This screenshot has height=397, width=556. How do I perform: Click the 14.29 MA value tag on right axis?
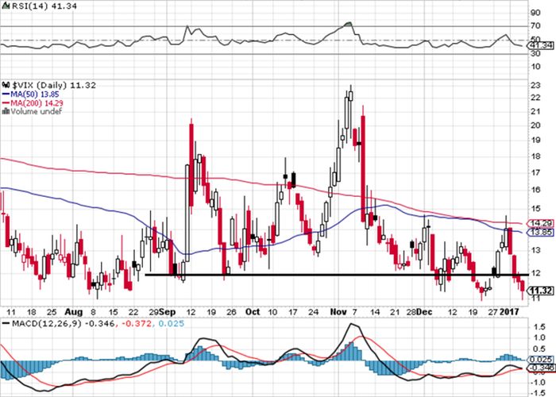tap(539, 224)
